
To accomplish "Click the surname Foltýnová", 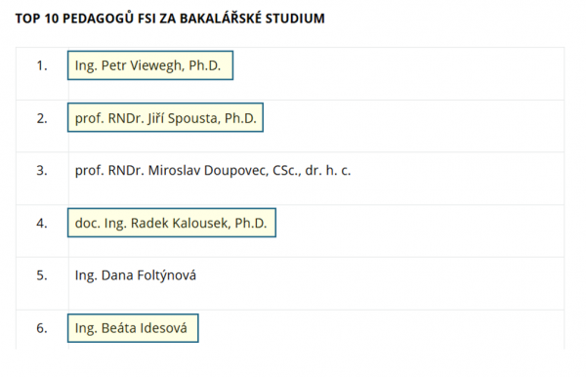I will point(167,275).
